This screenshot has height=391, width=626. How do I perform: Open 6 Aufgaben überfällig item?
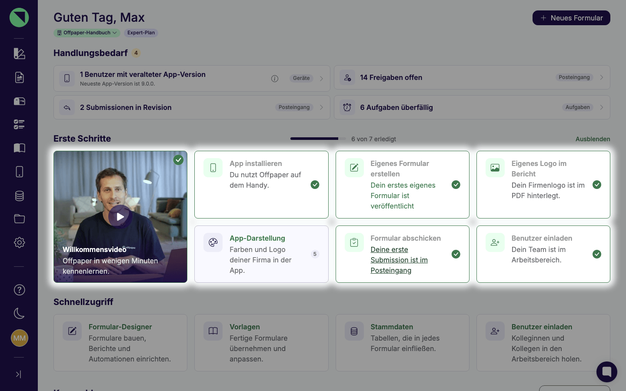(x=472, y=107)
